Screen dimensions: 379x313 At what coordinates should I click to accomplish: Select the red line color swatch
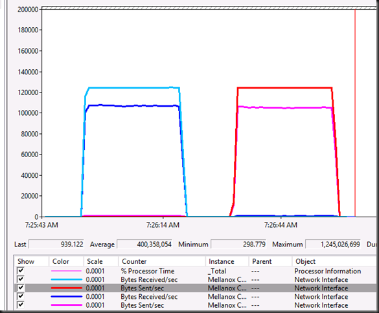[x=66, y=288]
